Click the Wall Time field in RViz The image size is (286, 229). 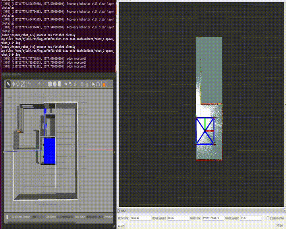coord(213,218)
